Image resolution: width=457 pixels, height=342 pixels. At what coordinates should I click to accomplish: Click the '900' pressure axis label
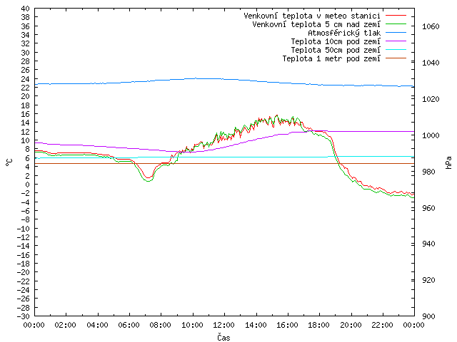click(428, 316)
